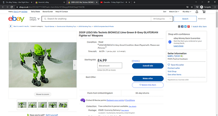
Task: Click Make offer button
Action: (x=148, y=78)
